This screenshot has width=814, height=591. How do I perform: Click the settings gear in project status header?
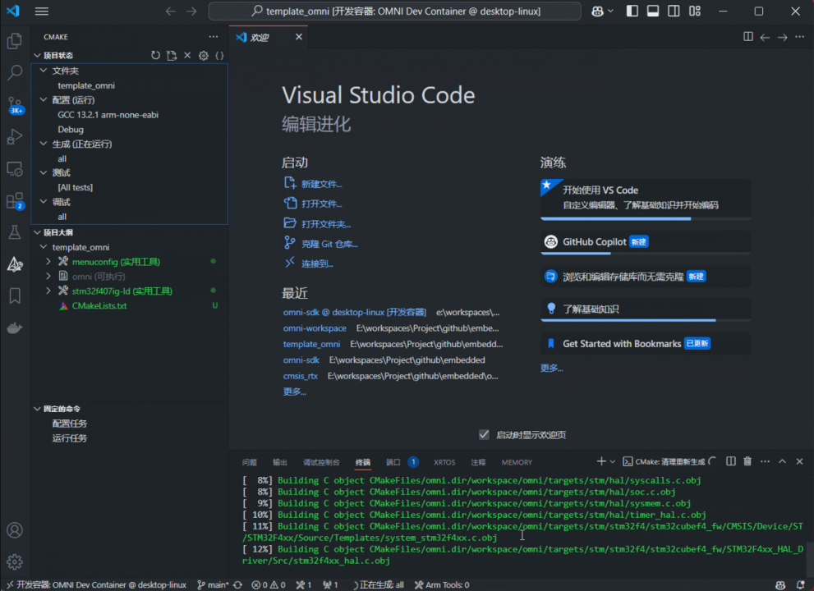coord(204,55)
